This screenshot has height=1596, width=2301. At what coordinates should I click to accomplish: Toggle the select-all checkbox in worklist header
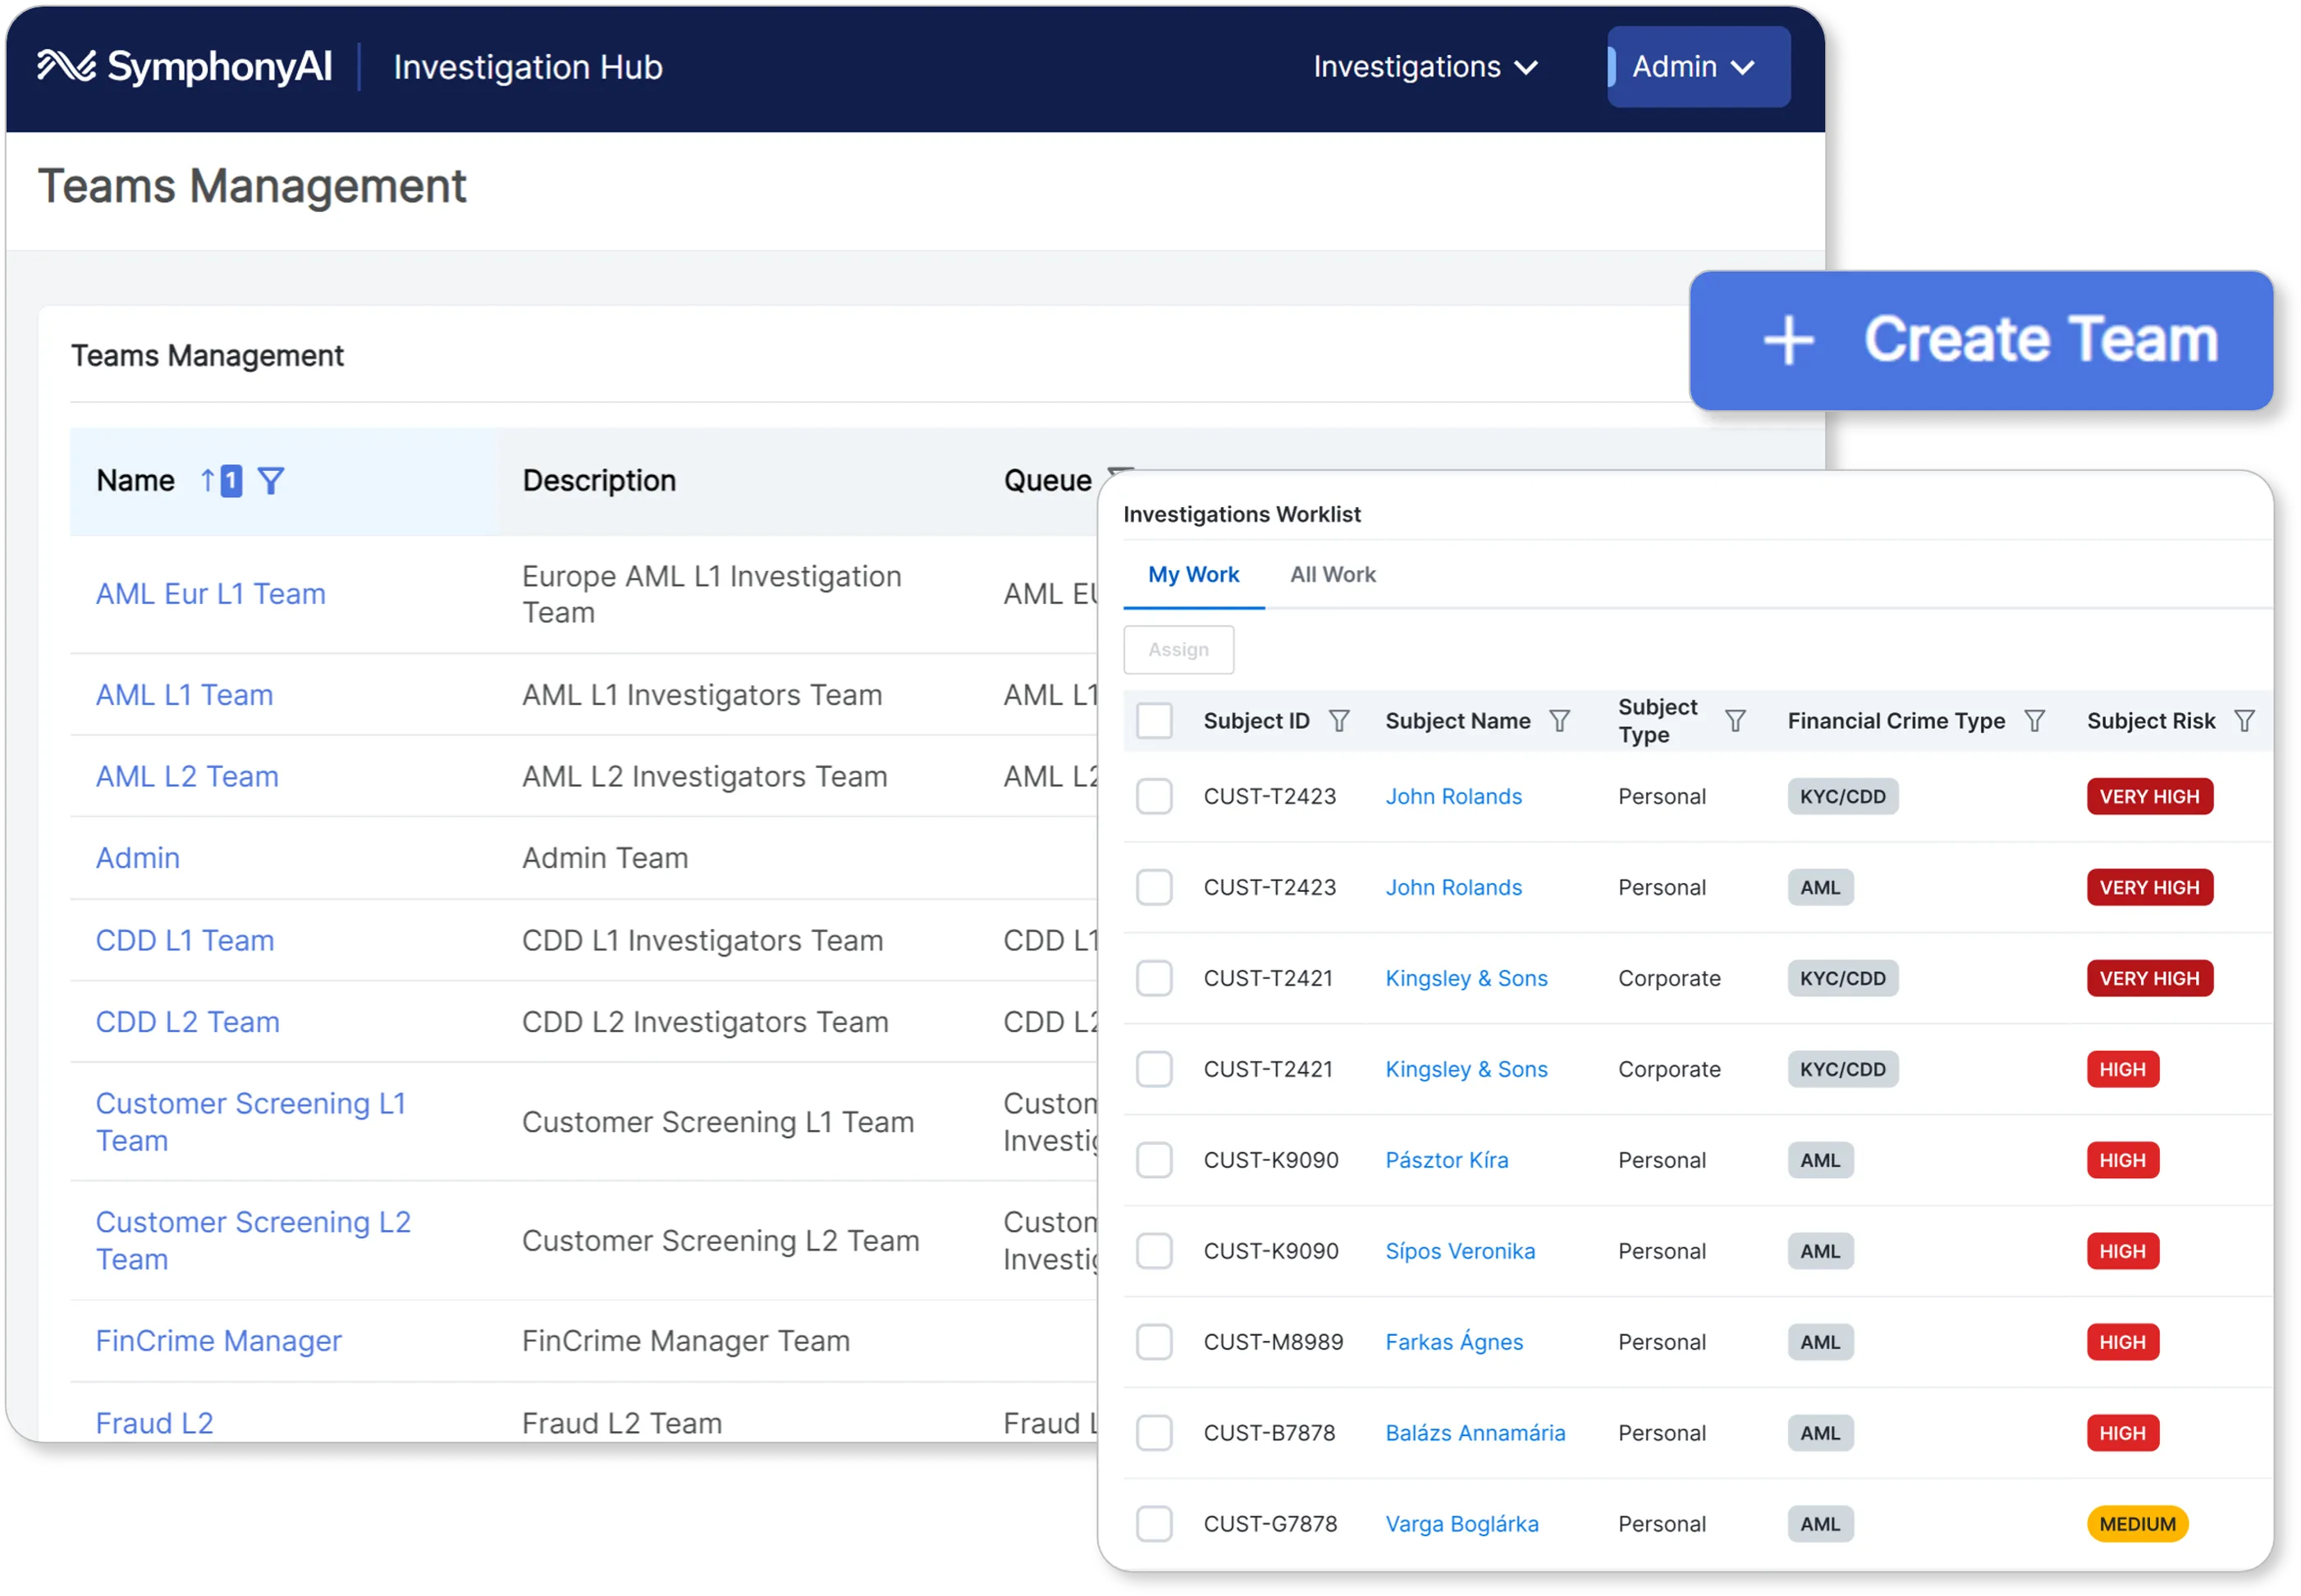click(x=1154, y=721)
